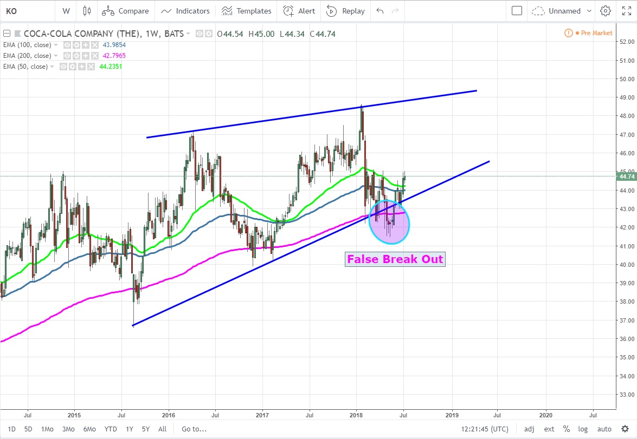Open the Unnamed layout dropdown chevron
Image resolution: width=637 pixels, height=439 pixels.
(589, 11)
